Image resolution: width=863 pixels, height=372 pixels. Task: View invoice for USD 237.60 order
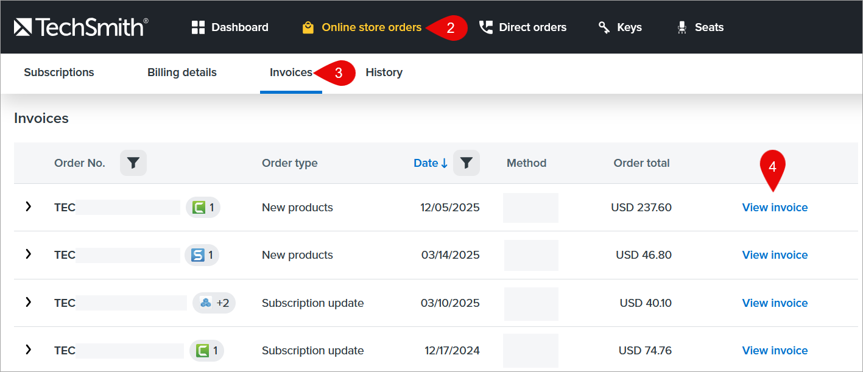coord(775,208)
